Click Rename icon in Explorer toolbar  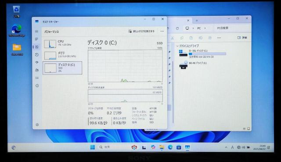[x=201, y=38]
